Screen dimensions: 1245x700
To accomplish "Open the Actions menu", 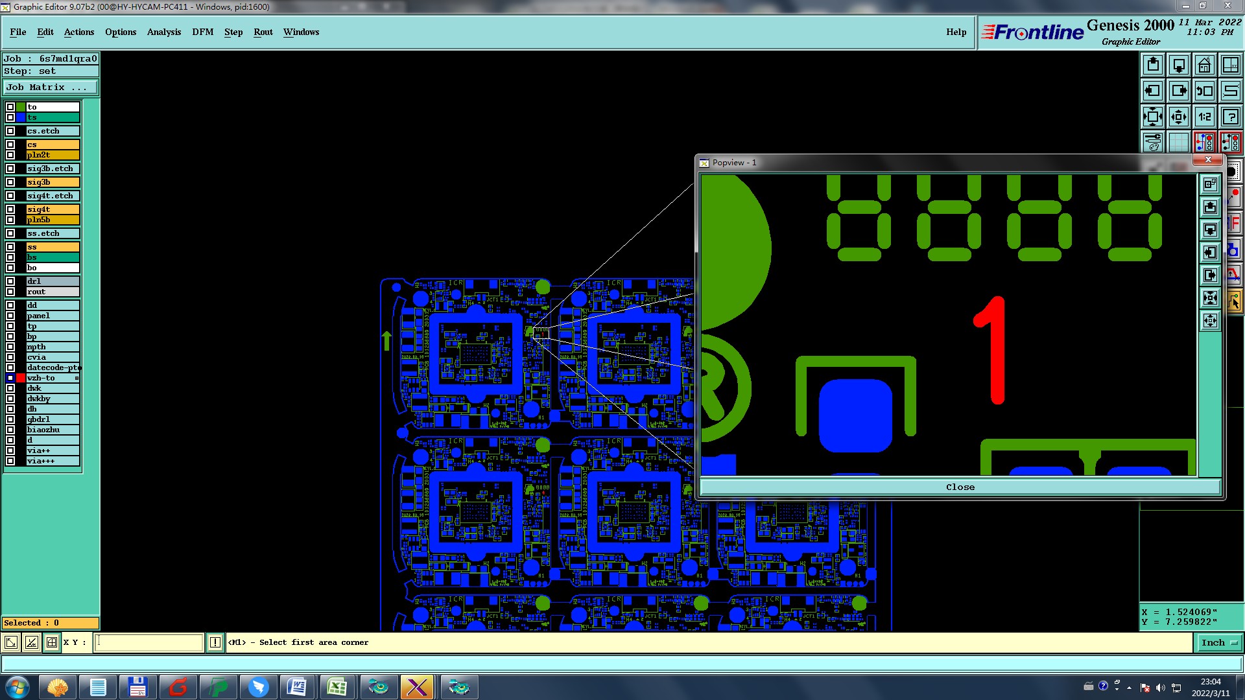I will tap(79, 32).
